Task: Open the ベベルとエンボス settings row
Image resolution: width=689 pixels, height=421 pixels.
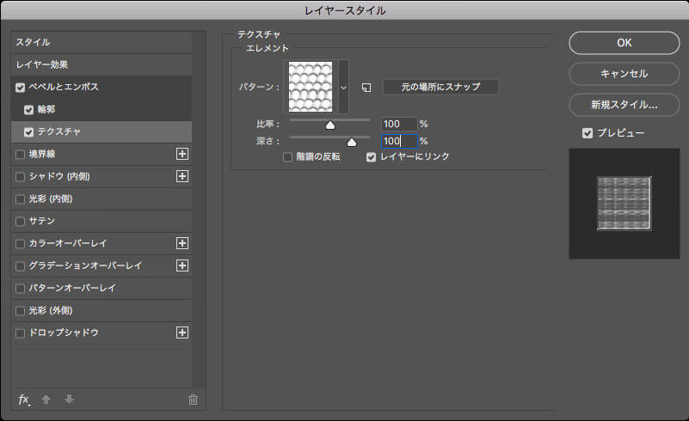Action: pos(102,87)
